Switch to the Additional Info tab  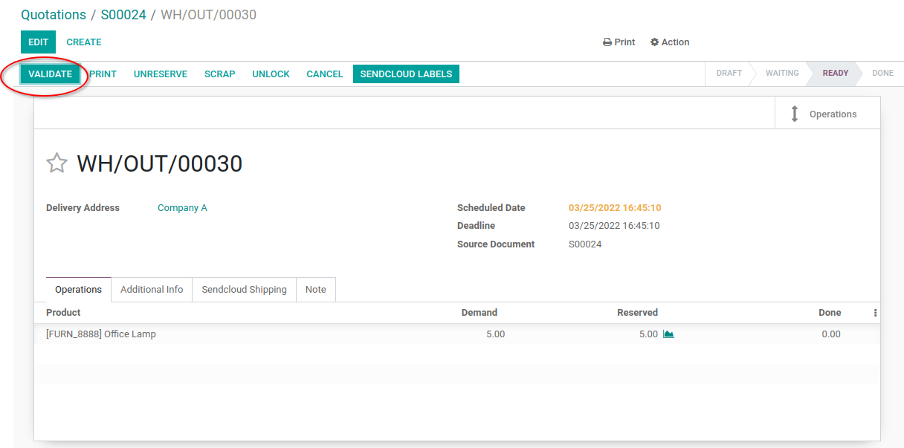pos(152,290)
